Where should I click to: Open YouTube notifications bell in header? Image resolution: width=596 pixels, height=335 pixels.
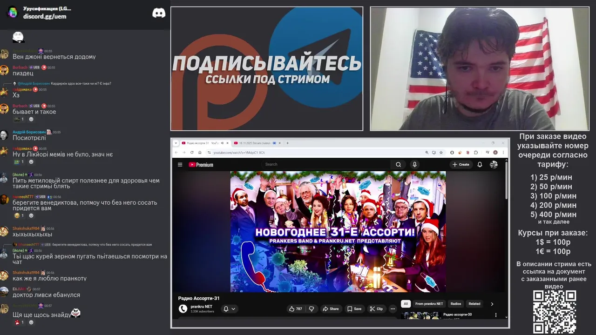[480, 164]
